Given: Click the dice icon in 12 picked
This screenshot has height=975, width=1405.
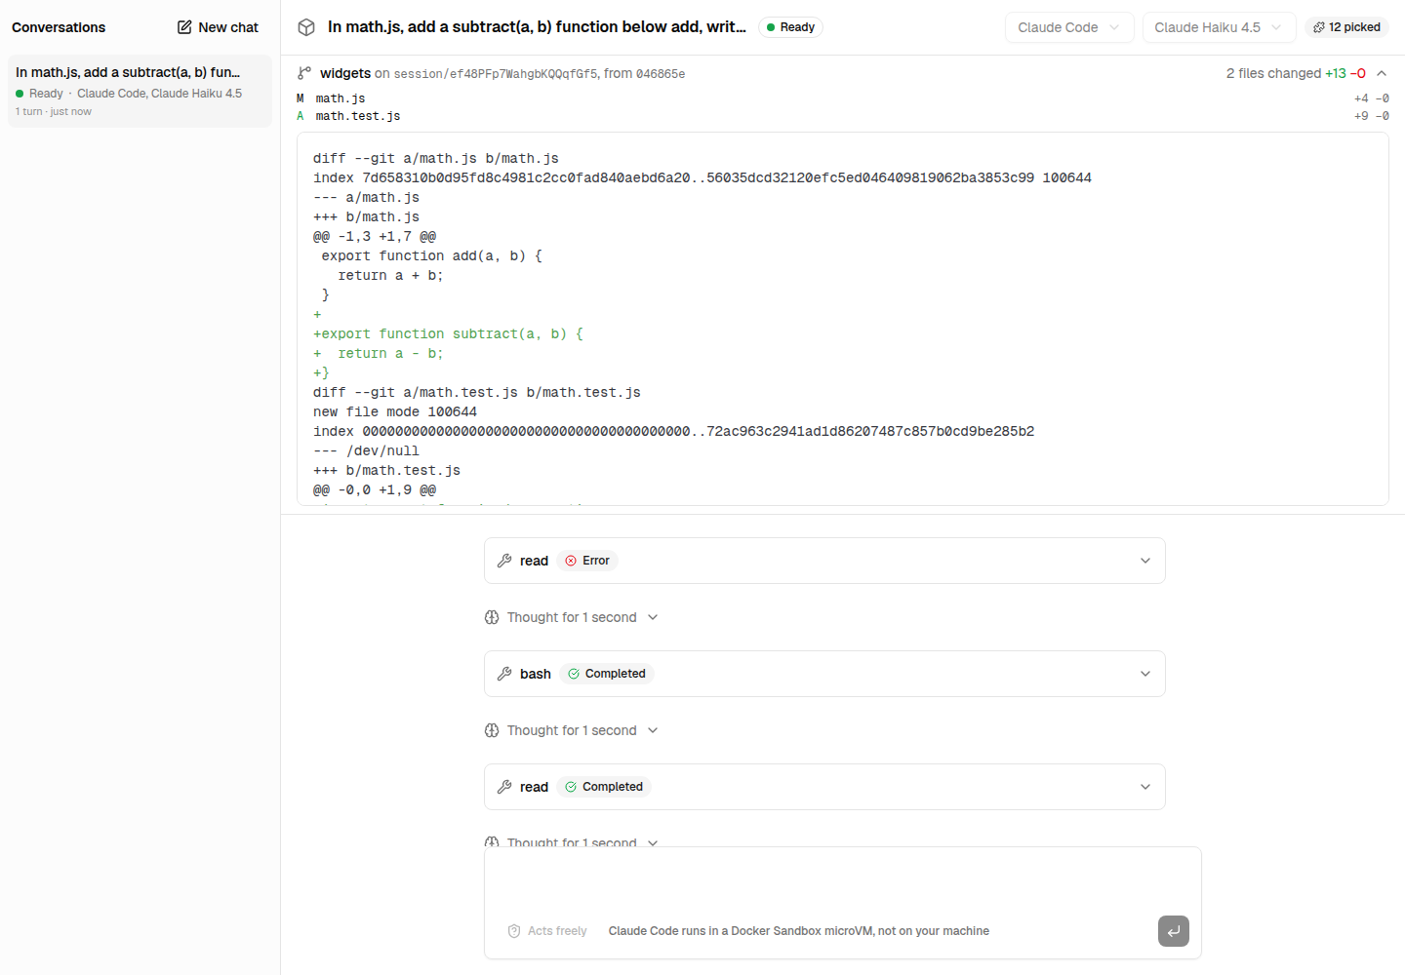Looking at the screenshot, I should pos(1319,27).
